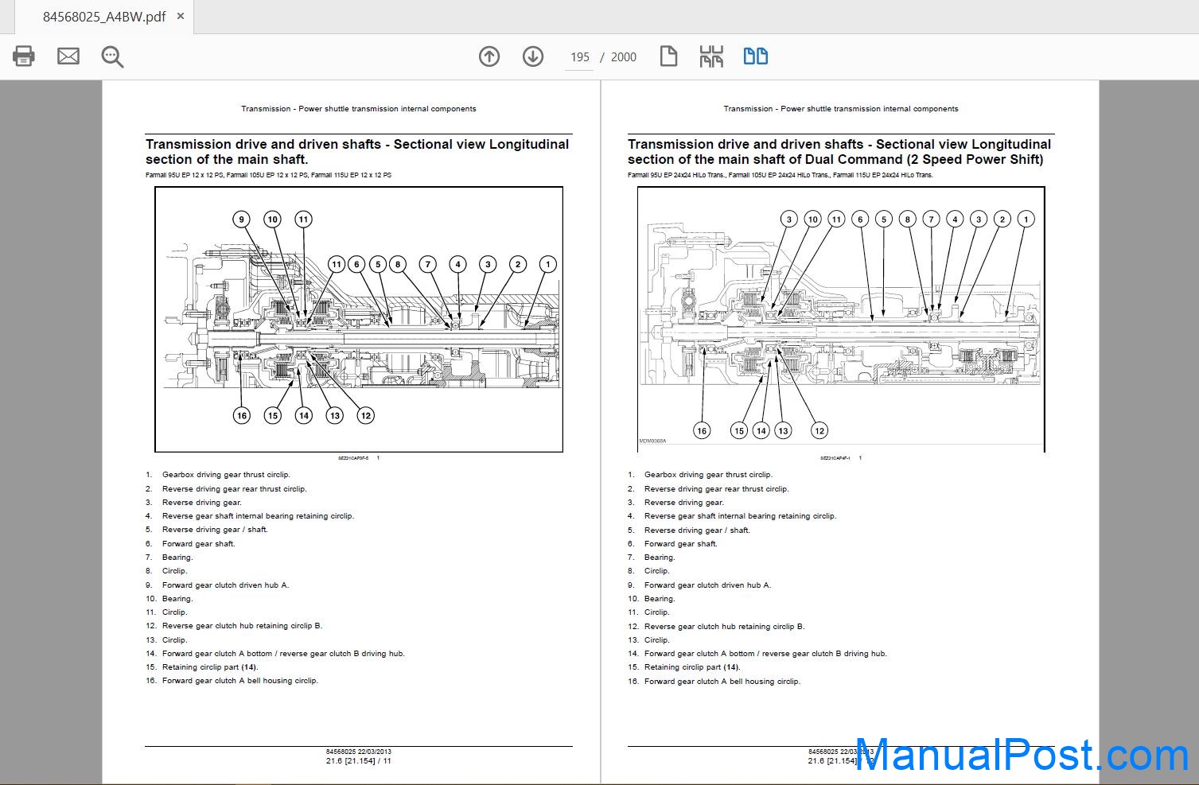Go to previous page with up arrow

(x=489, y=56)
